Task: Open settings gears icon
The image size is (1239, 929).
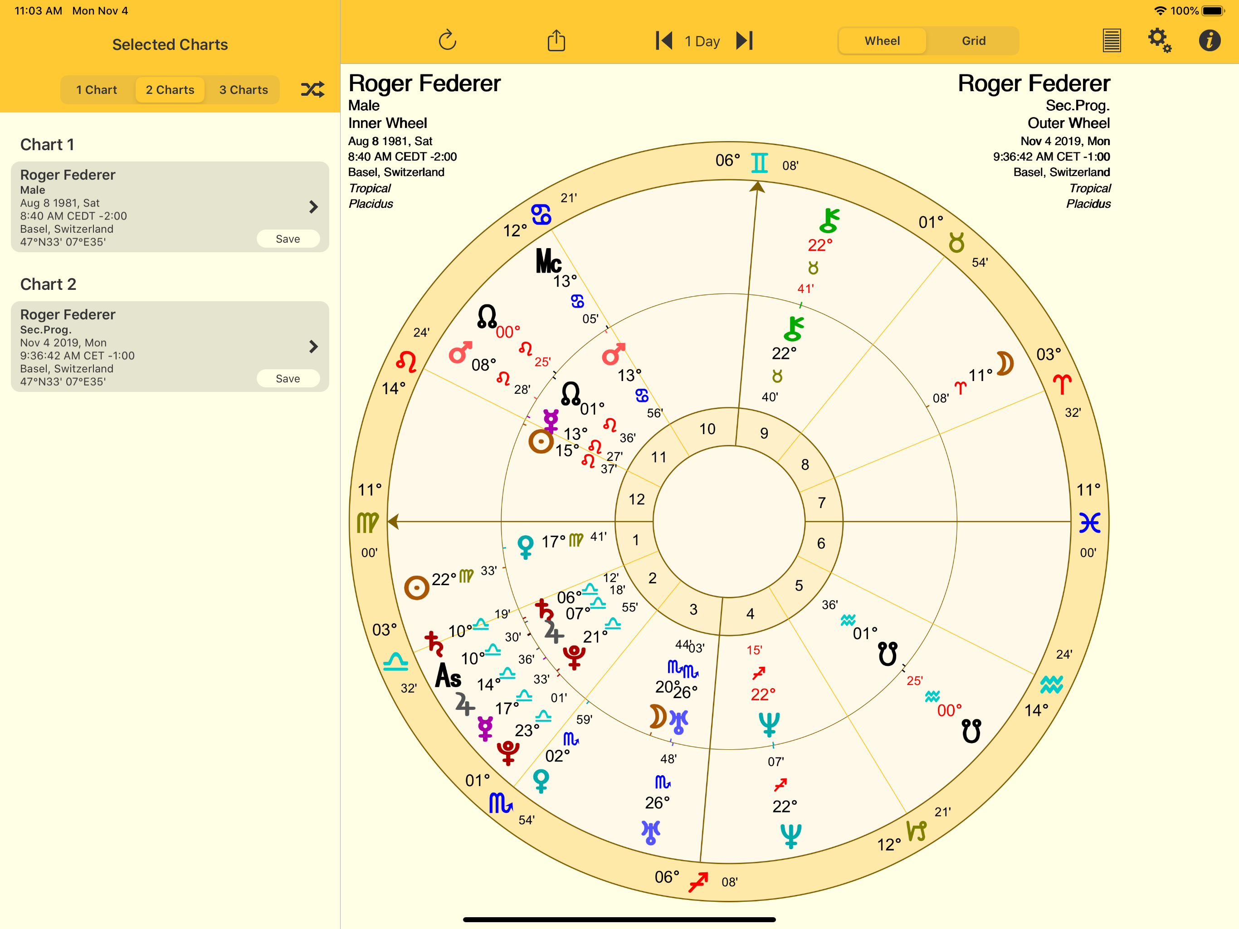Action: click(x=1159, y=40)
